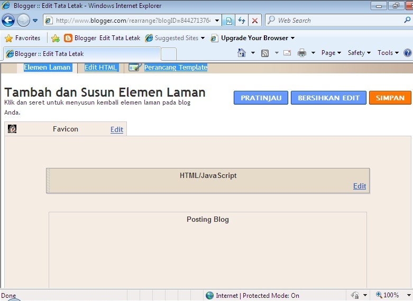Click the Print icon
413x301 pixels.
coord(302,53)
